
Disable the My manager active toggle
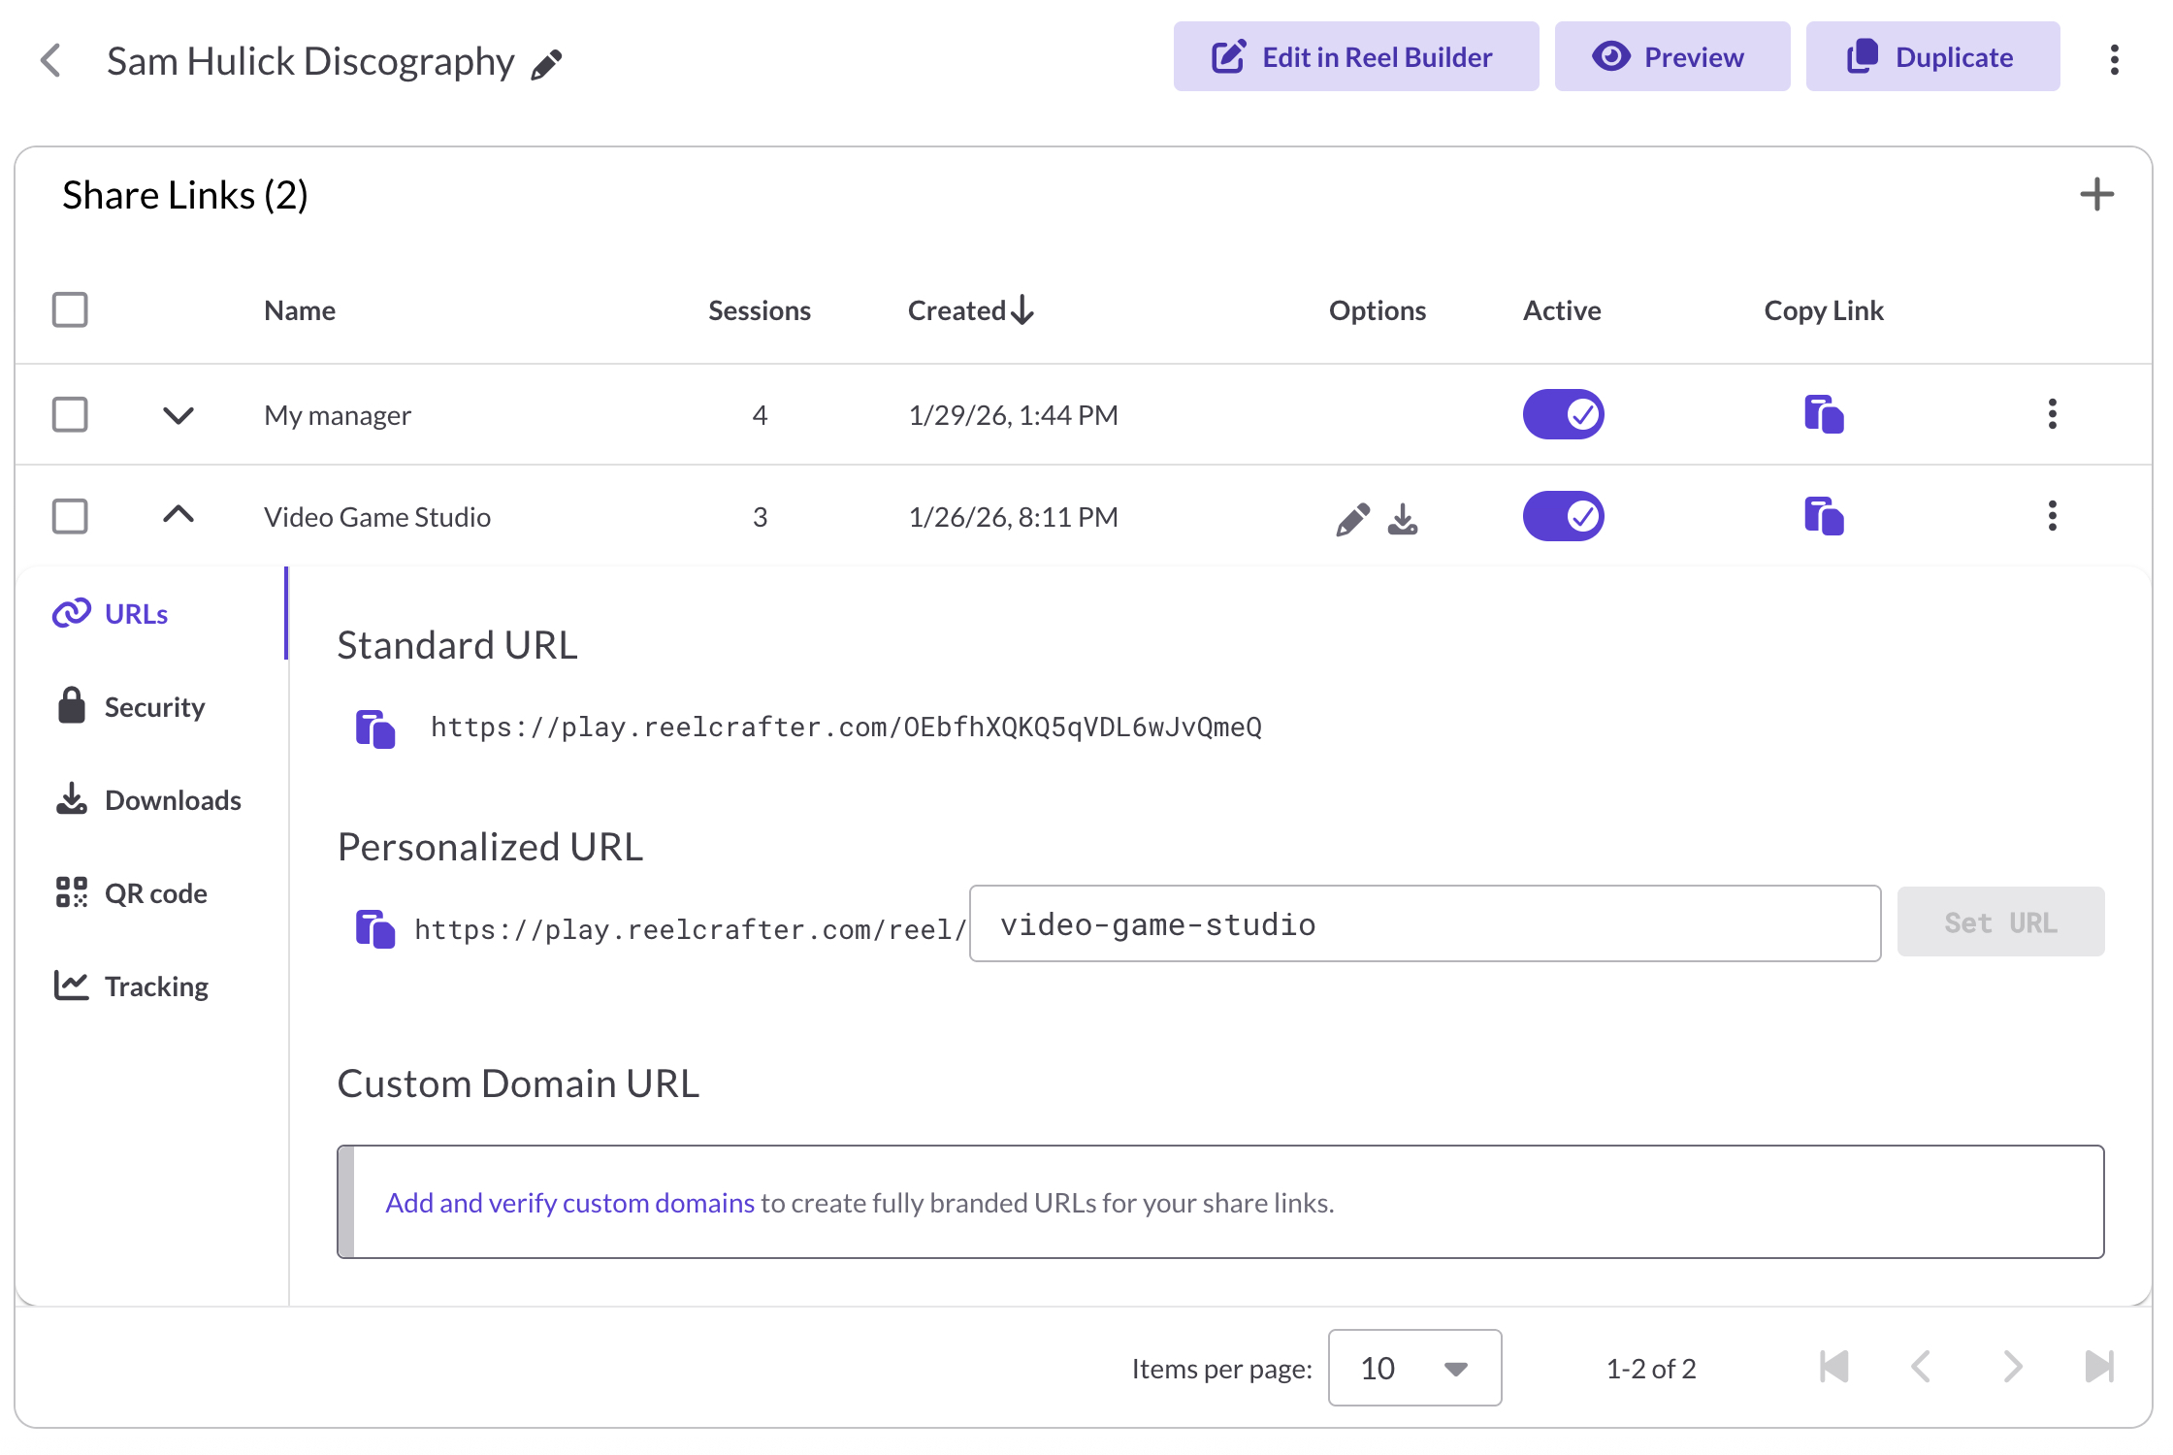pos(1563,415)
